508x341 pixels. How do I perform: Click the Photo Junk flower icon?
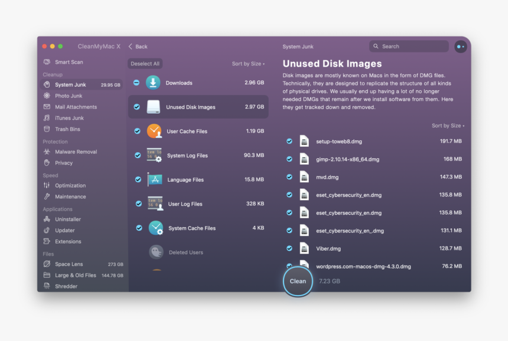pos(47,96)
